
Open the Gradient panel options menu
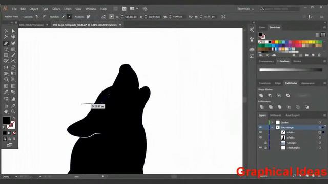tap(324, 61)
